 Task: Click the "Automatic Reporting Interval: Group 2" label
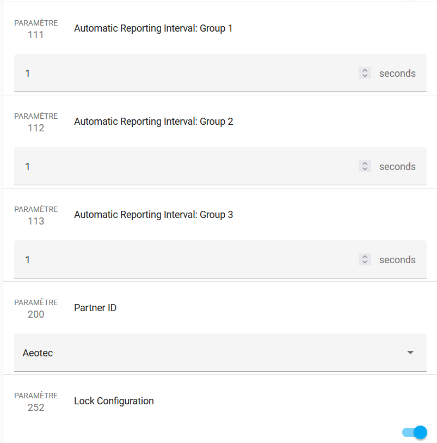point(153,122)
